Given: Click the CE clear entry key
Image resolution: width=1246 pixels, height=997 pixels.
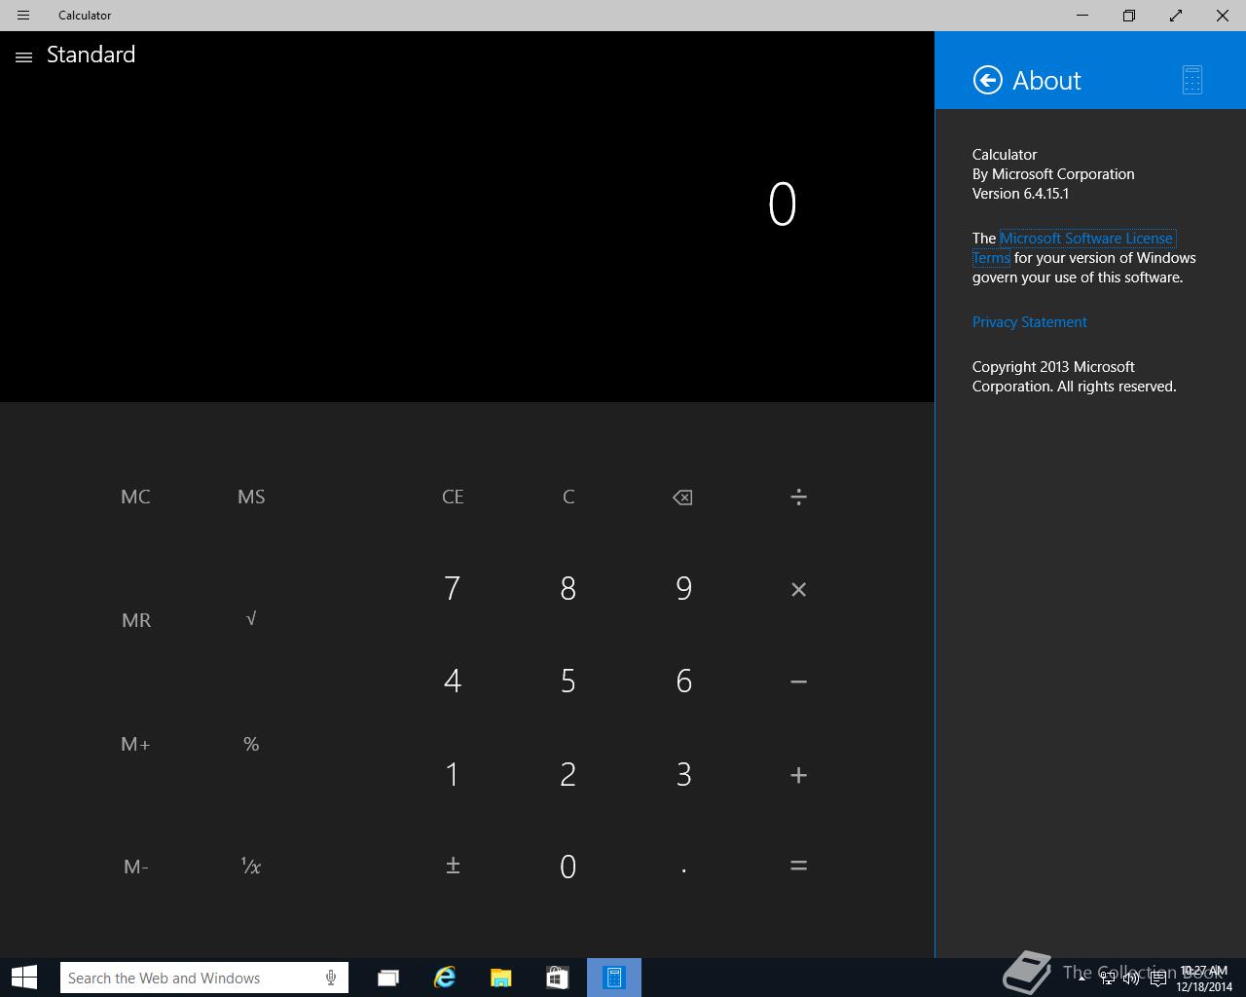Looking at the screenshot, I should pyautogui.click(x=453, y=498).
